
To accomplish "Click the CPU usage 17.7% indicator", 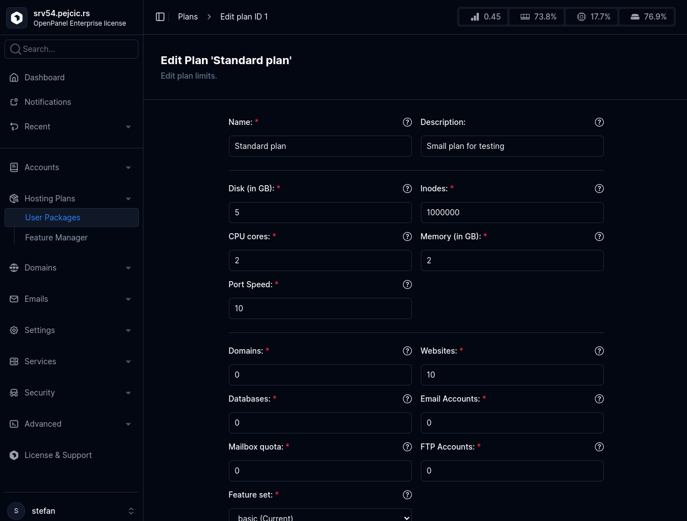I will pyautogui.click(x=592, y=17).
